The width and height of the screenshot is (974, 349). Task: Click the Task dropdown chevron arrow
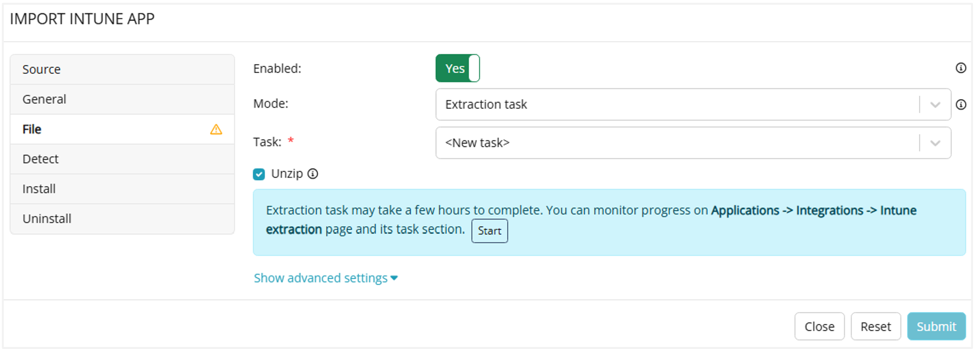935,143
